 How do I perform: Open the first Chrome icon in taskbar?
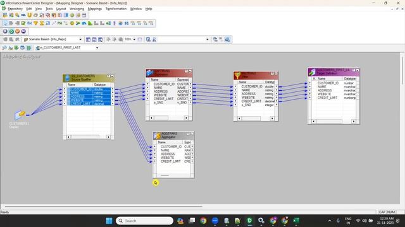coord(203,221)
